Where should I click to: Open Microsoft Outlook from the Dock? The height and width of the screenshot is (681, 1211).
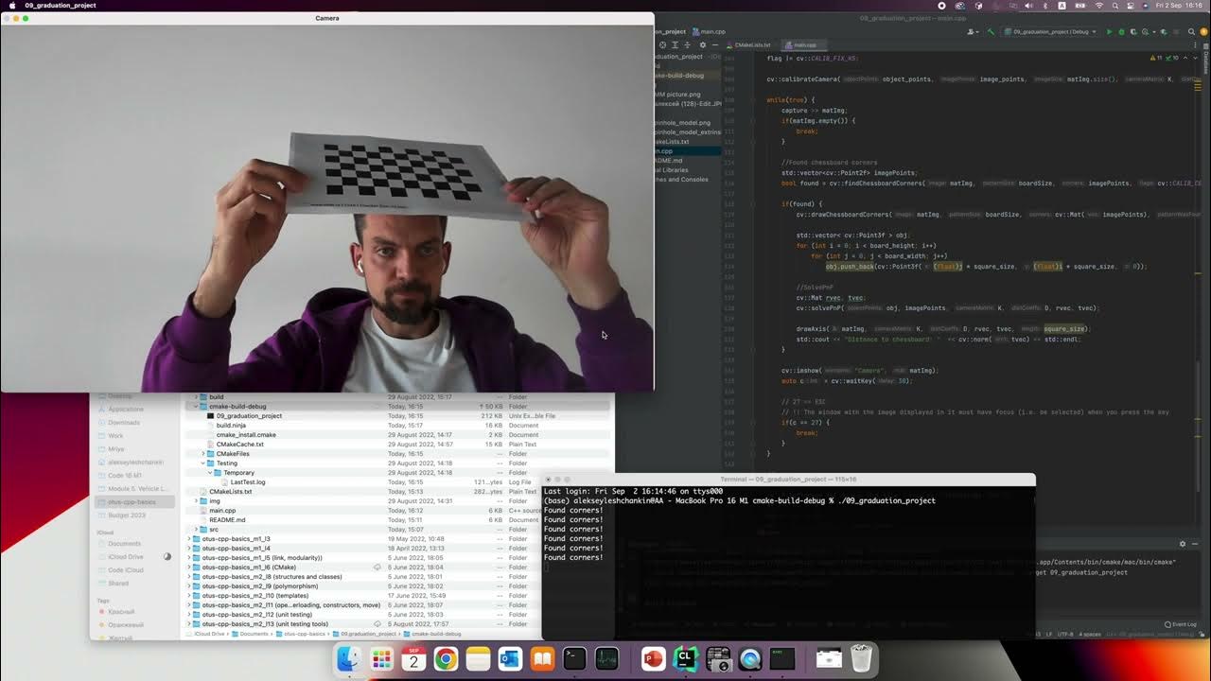coord(510,659)
